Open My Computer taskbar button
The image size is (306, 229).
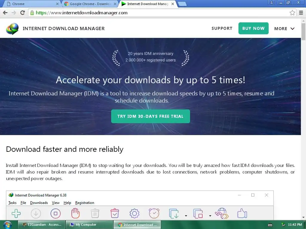tap(89, 225)
